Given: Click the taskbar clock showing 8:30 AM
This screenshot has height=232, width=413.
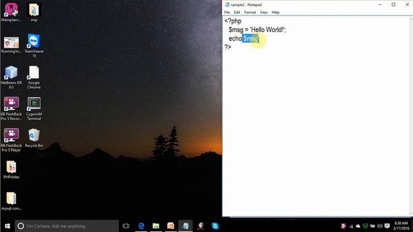Looking at the screenshot, I should (401, 226).
